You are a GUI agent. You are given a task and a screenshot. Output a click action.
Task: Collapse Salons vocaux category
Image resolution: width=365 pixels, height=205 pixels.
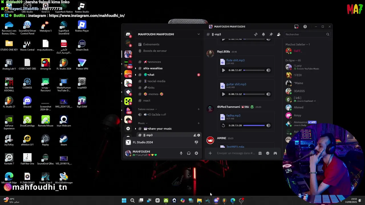point(147,109)
